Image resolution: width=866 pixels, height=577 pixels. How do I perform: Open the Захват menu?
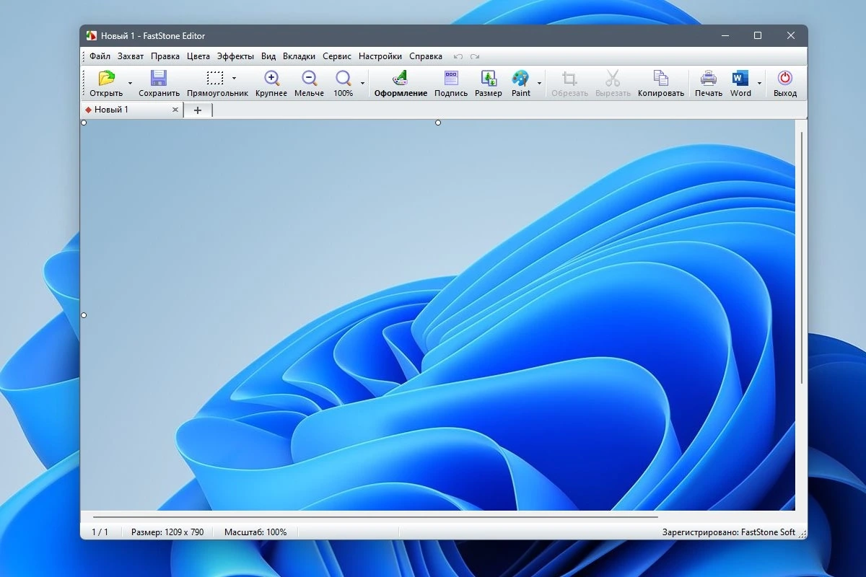(131, 56)
